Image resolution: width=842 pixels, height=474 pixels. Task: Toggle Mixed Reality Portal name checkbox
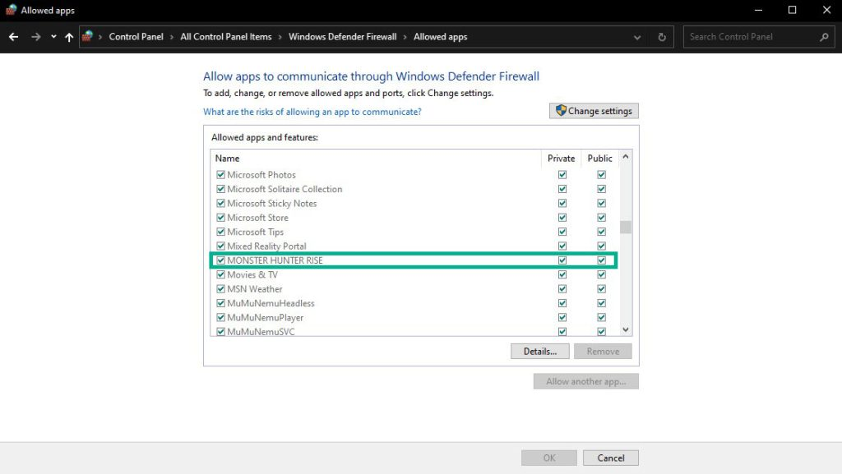point(220,246)
